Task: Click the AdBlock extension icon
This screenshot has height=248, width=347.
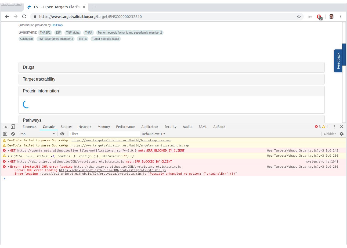Action: (x=320, y=16)
